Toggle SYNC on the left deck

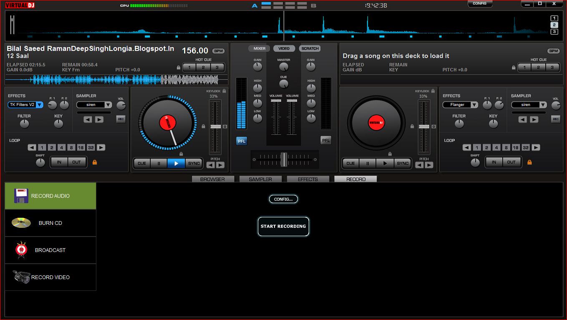pyautogui.click(x=194, y=164)
